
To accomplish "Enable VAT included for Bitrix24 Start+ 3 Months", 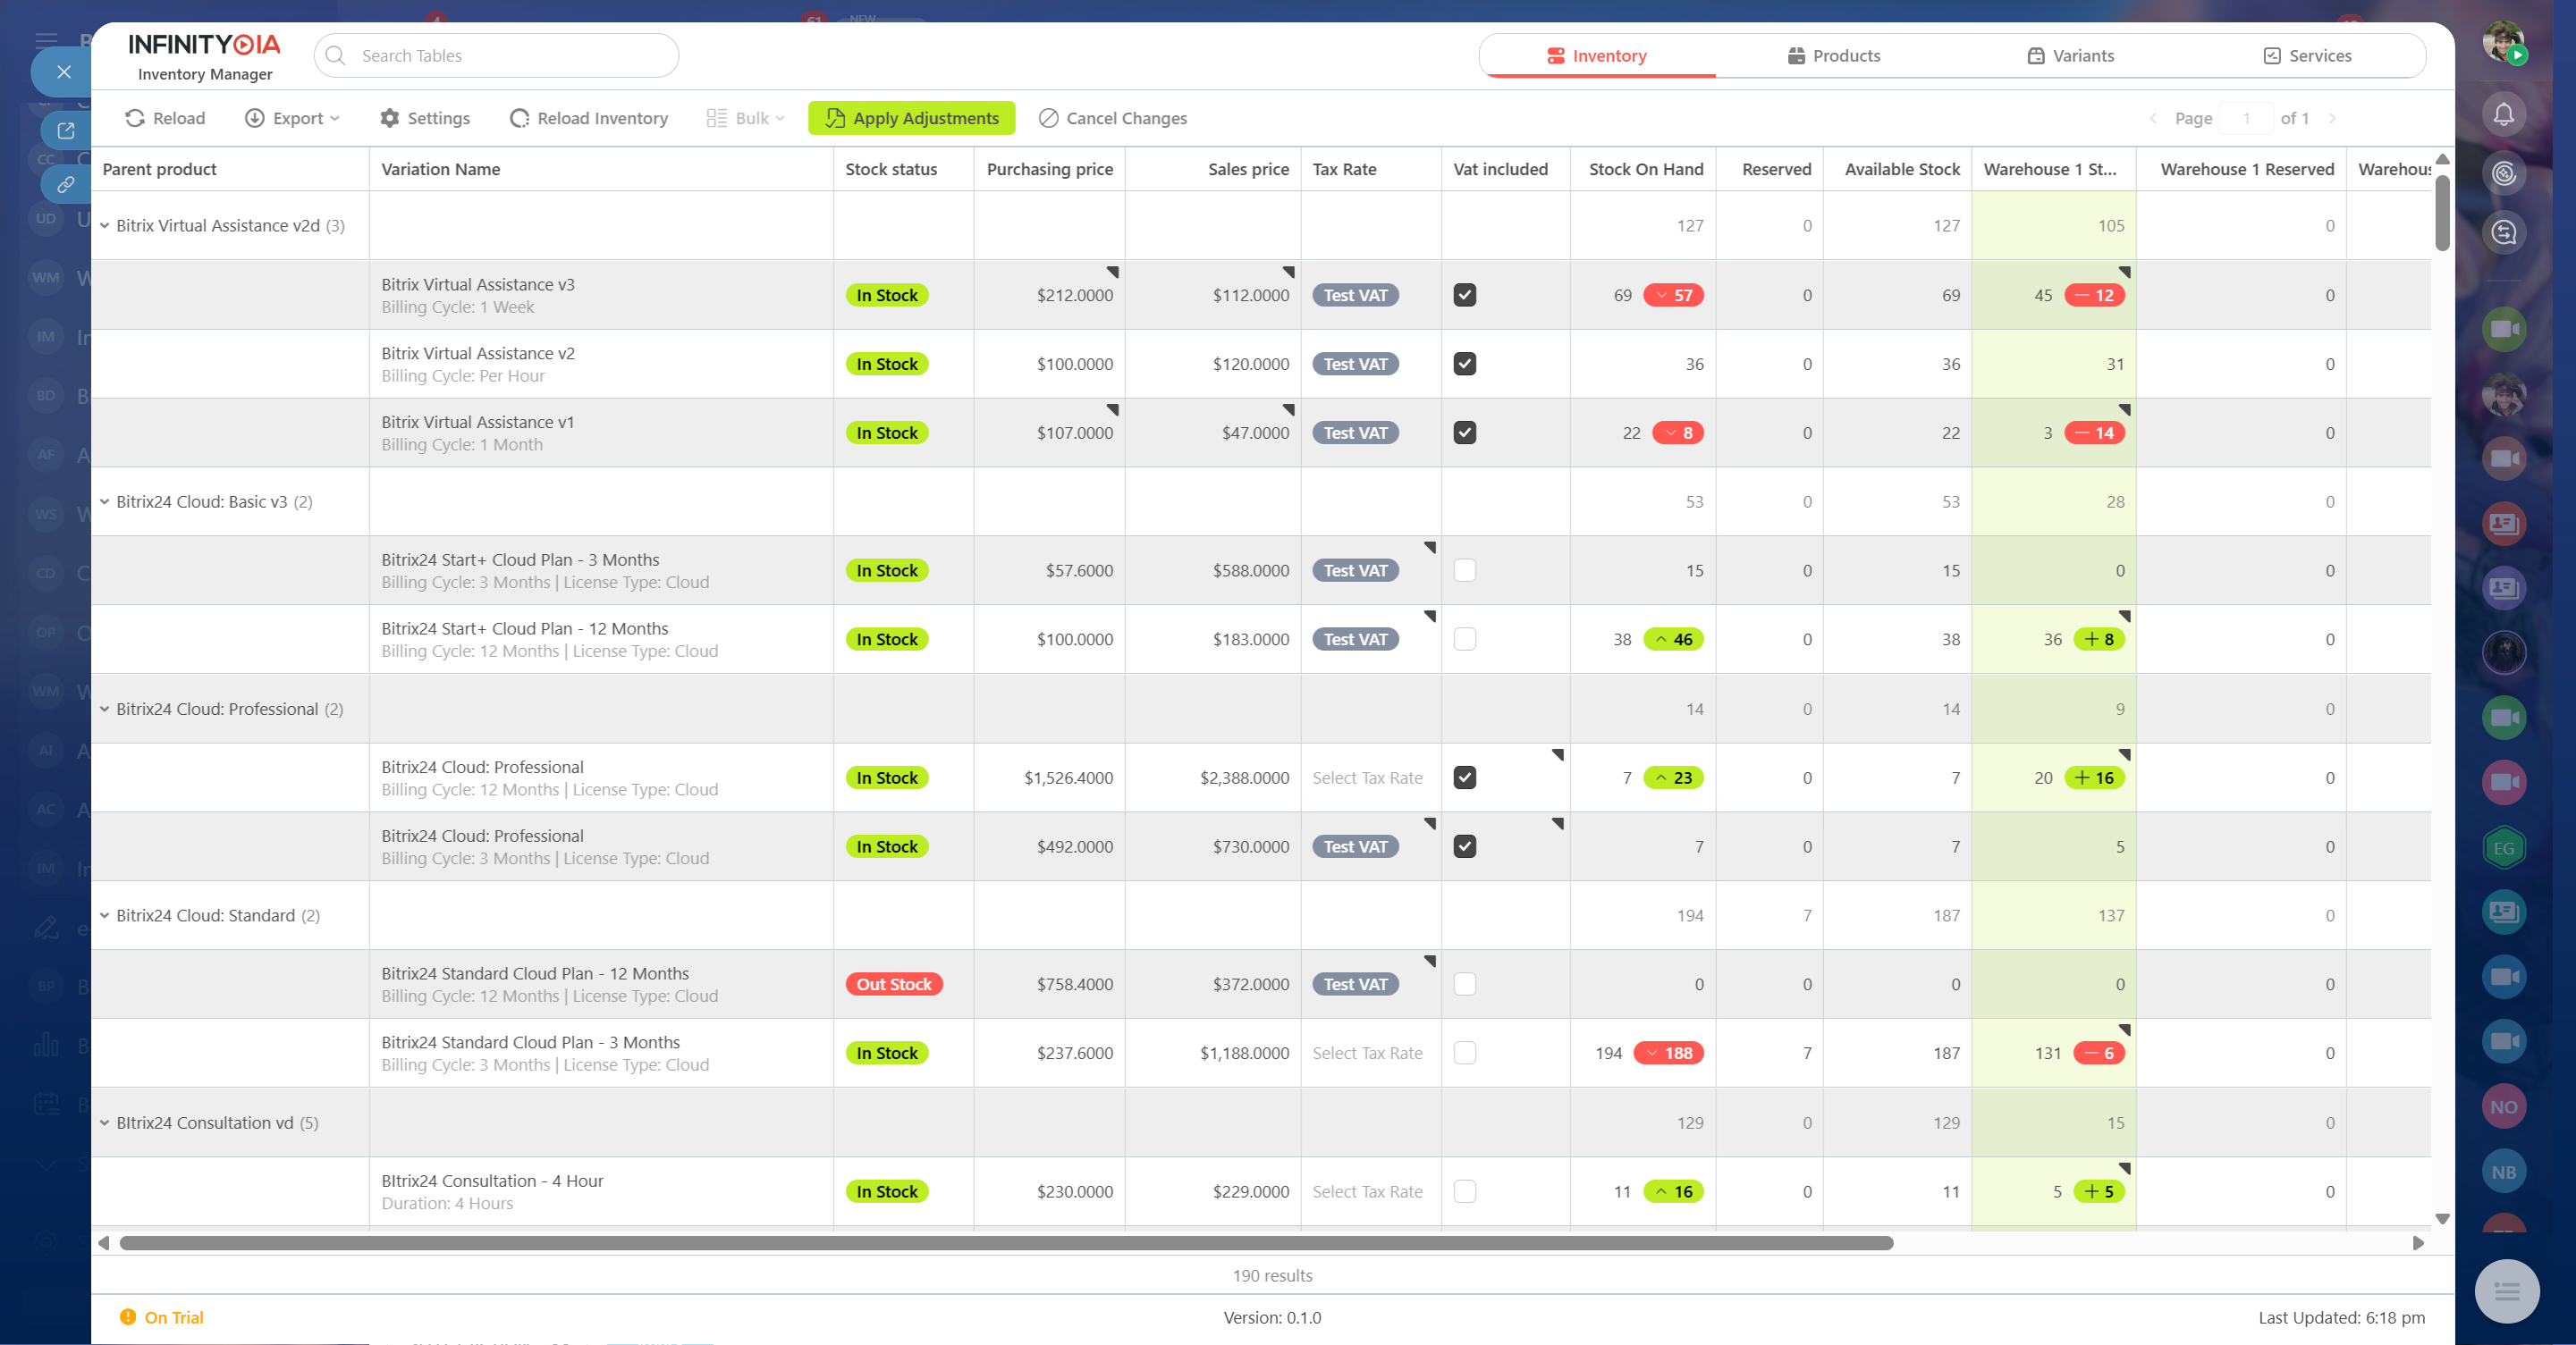I will tap(1464, 570).
